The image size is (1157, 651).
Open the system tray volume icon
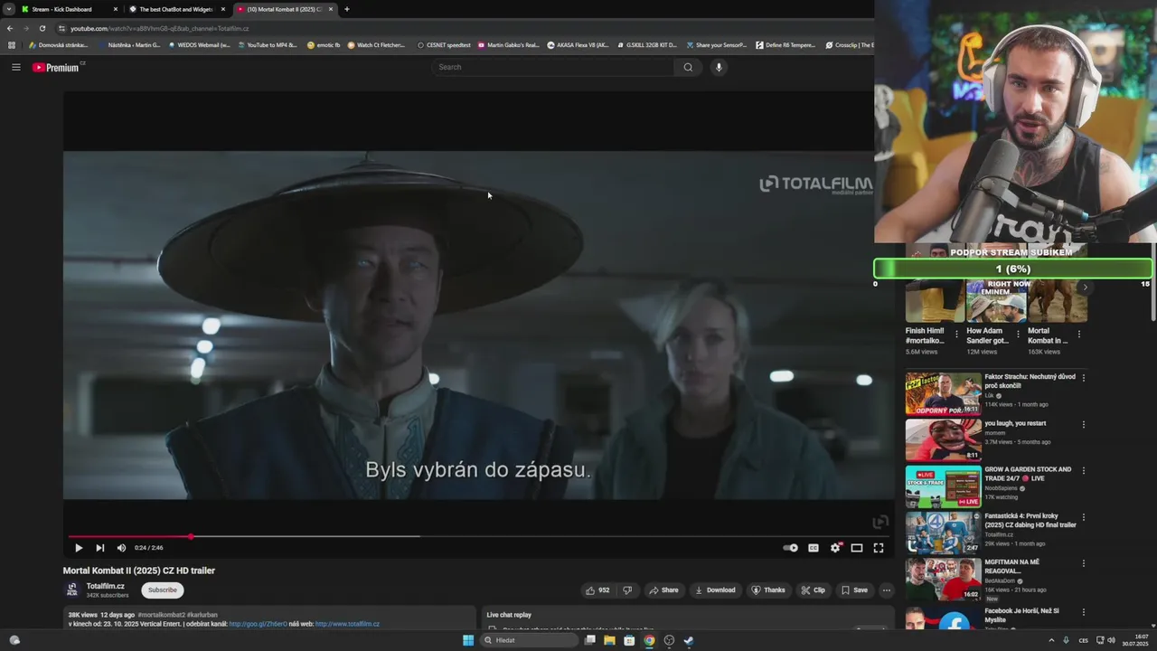tap(1111, 640)
